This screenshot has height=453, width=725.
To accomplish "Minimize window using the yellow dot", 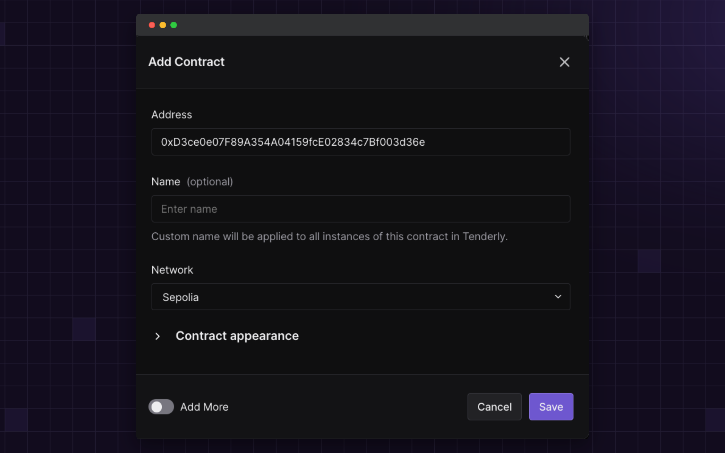I will (x=163, y=25).
